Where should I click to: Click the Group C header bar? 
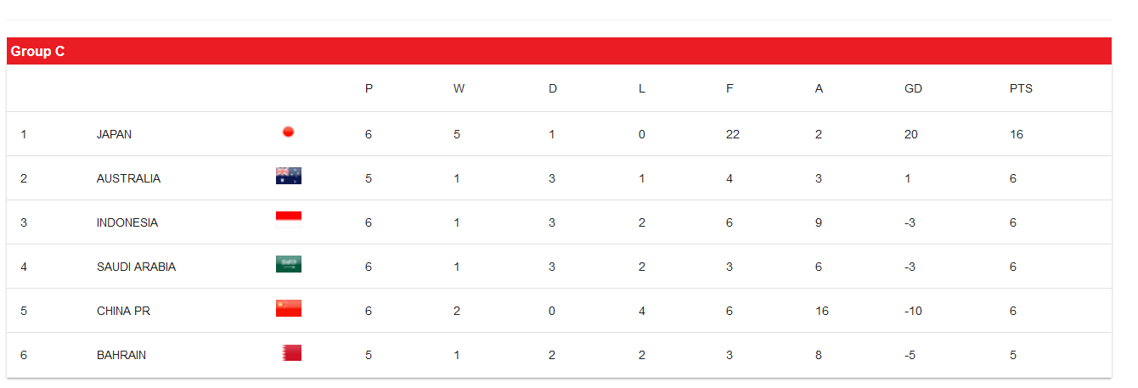pyautogui.click(x=559, y=52)
